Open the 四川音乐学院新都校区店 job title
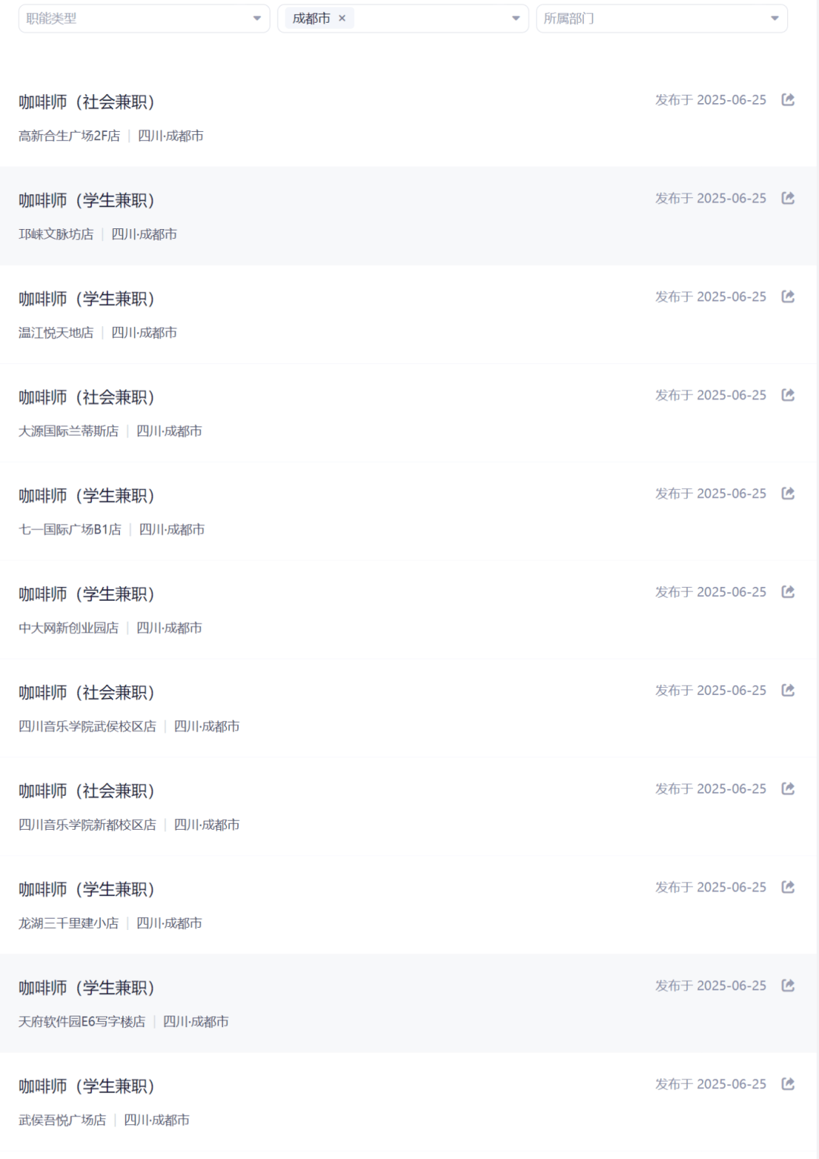This screenshot has height=1159, width=819. [86, 791]
